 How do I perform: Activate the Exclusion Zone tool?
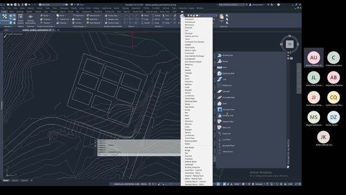click(226, 109)
